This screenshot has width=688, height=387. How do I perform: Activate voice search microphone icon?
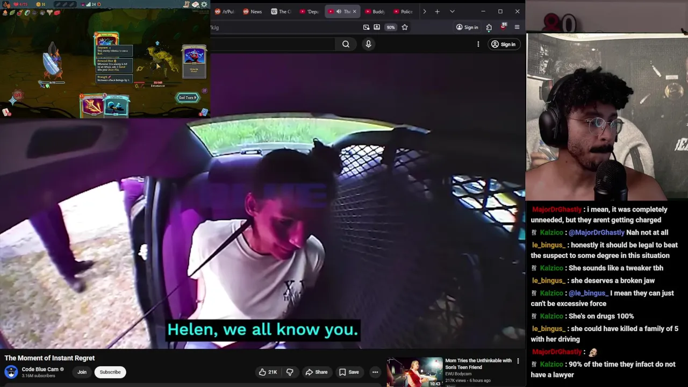368,44
